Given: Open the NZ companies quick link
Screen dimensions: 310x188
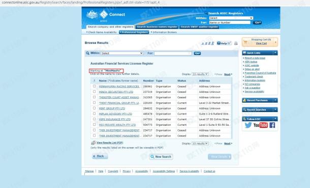Looking at the screenshot, I should tap(252, 84).
